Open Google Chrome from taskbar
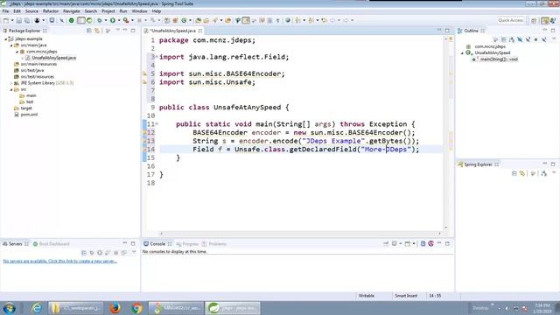Image resolution: width=560 pixels, height=315 pixels. pos(136,308)
